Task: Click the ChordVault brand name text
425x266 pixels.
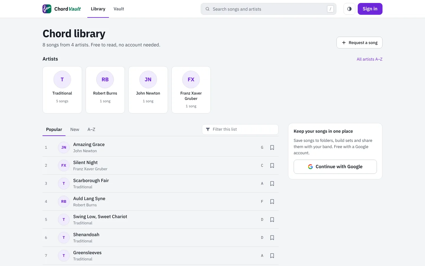Action: tap(68, 9)
